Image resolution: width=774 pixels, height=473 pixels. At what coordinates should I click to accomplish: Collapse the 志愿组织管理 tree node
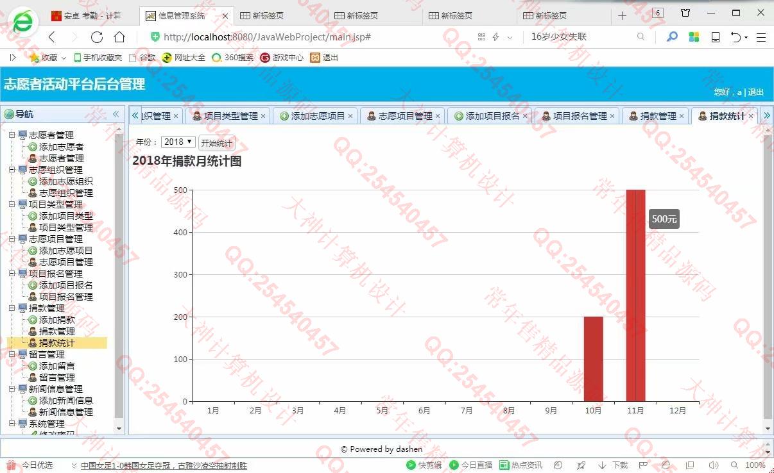(12, 170)
